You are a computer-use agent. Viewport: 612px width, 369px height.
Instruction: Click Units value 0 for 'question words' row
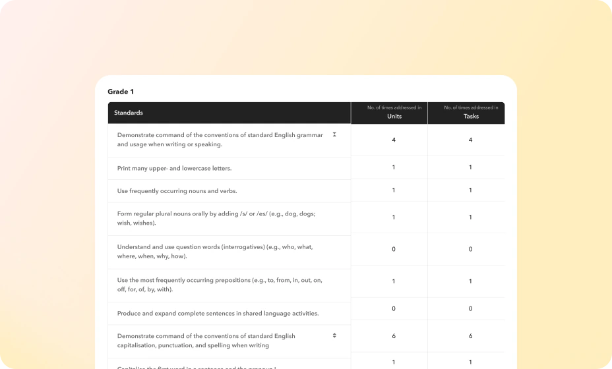(x=394, y=249)
